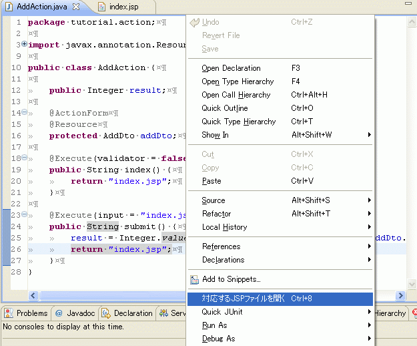
Task: Open the Source menu entry
Action: (x=280, y=200)
